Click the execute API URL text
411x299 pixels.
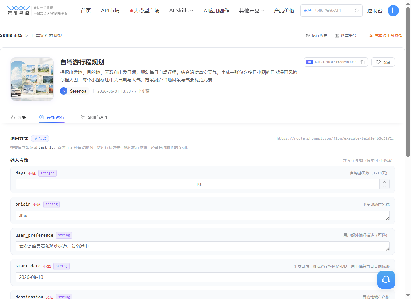[335, 138]
